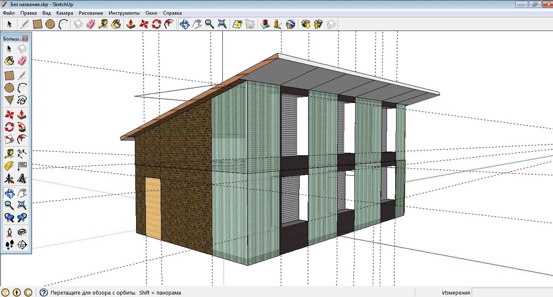553x297 pixels.
Task: Pick the Protractor tool
Action: pos(9,165)
